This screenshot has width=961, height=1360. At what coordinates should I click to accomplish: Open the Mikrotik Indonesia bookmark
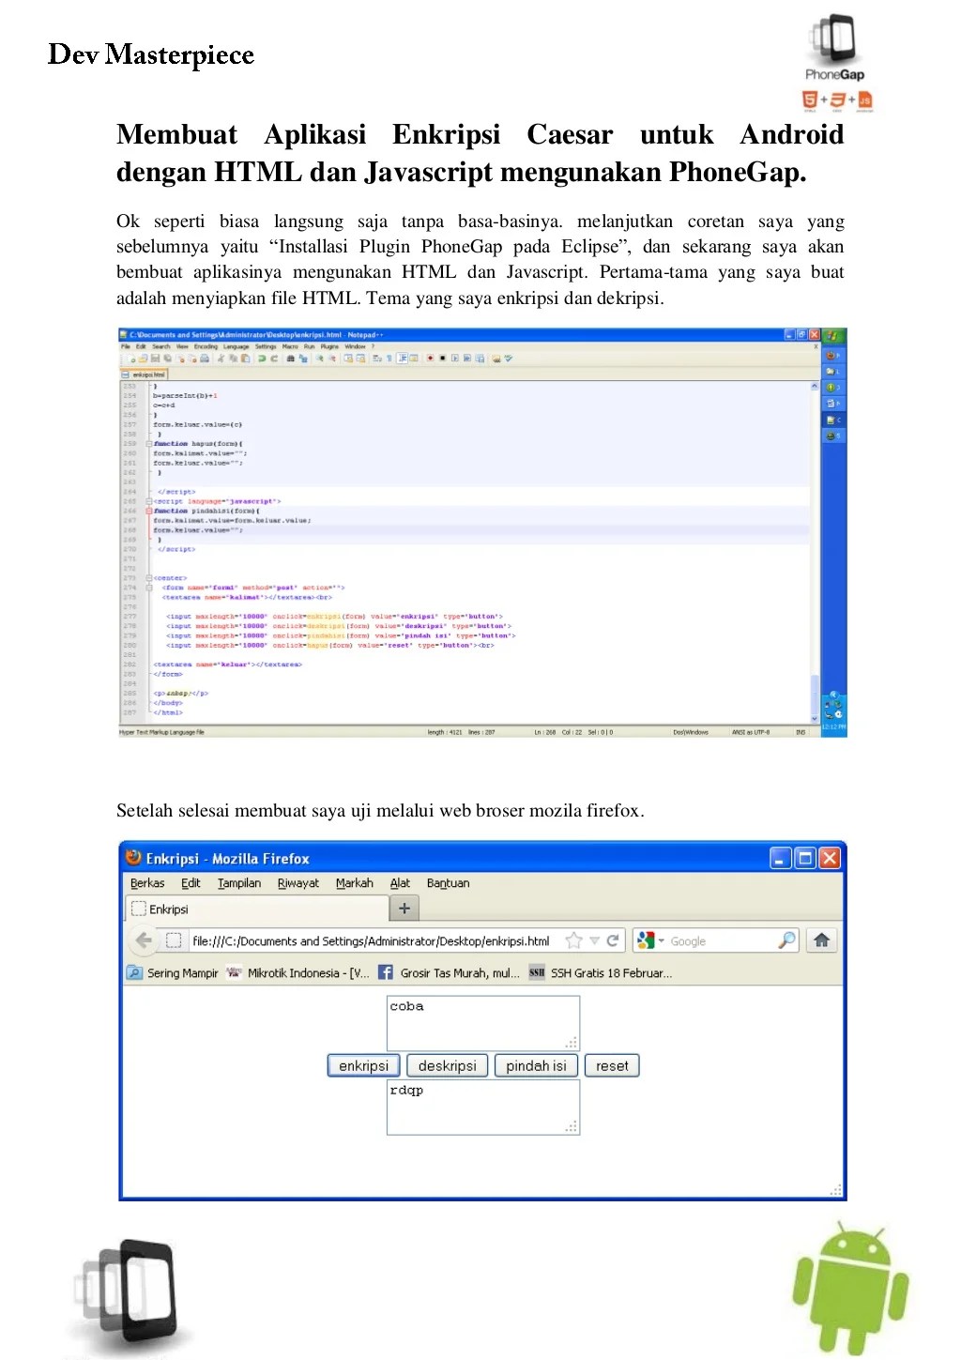tap(298, 973)
